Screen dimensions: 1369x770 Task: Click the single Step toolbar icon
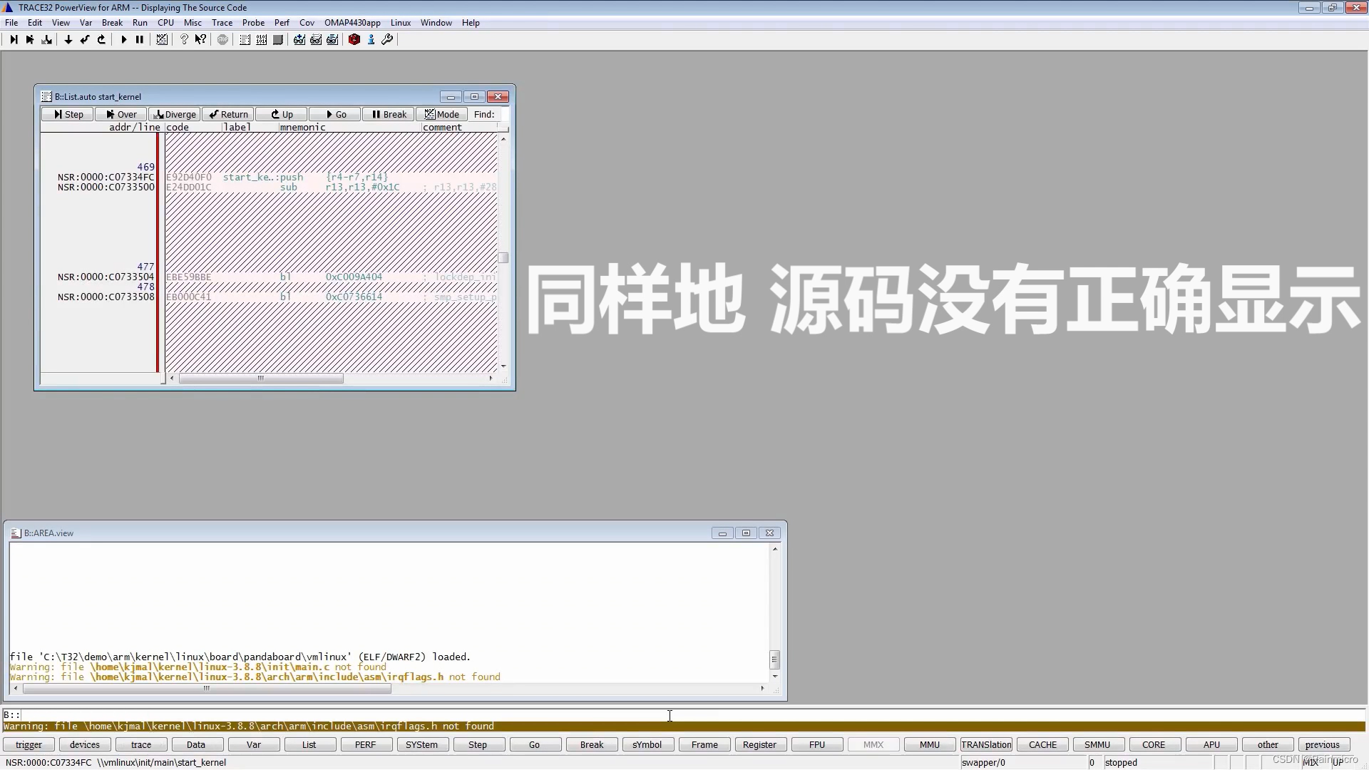[14, 40]
